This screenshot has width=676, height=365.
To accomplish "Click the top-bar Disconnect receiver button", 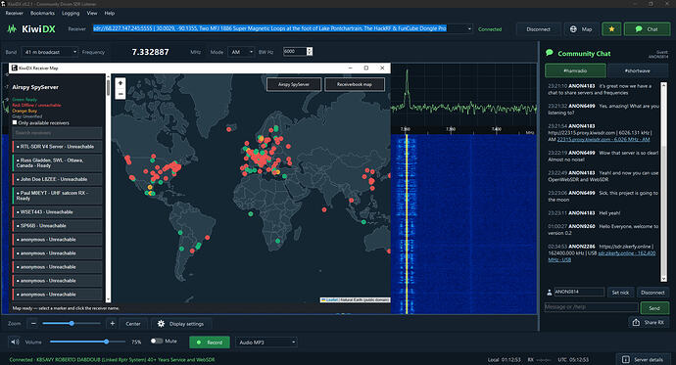I will point(539,29).
